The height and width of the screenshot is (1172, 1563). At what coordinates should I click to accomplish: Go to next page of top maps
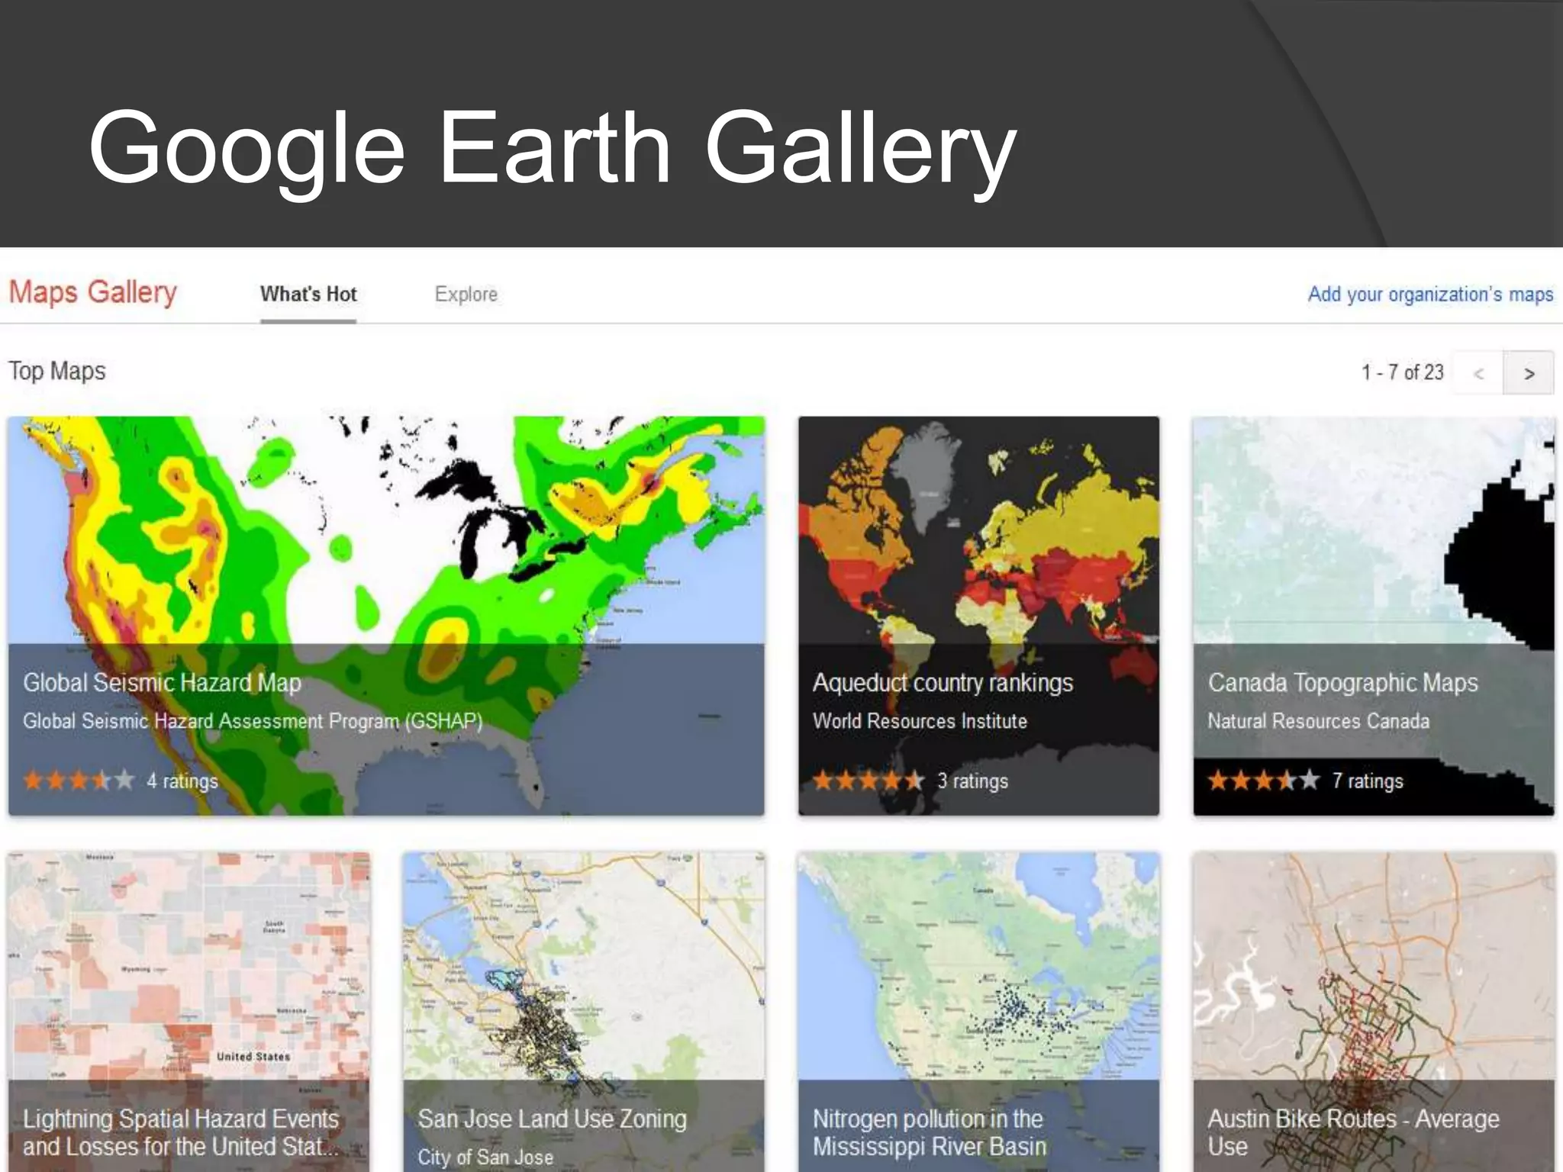1528,373
